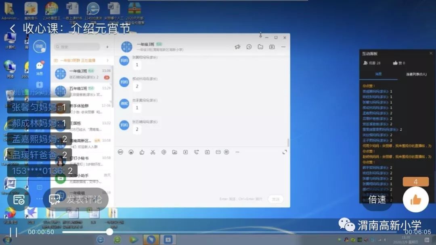Click the emoji smiley icon in chat toolbar
Viewport: 436px width, 245px height.
[x=131, y=152]
